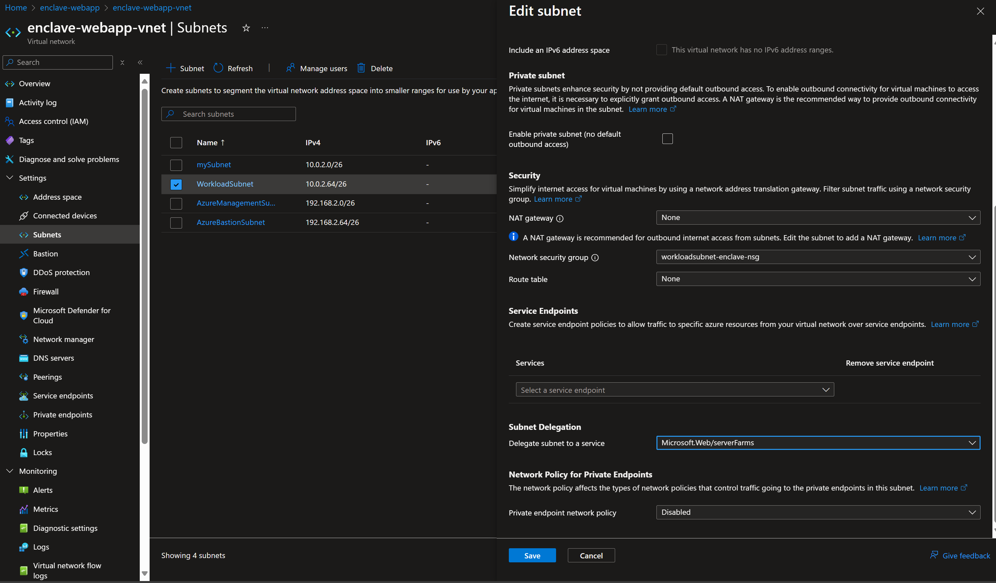This screenshot has height=583, width=996.
Task: Go to enclave-webapp breadcrumb
Action: 70,8
